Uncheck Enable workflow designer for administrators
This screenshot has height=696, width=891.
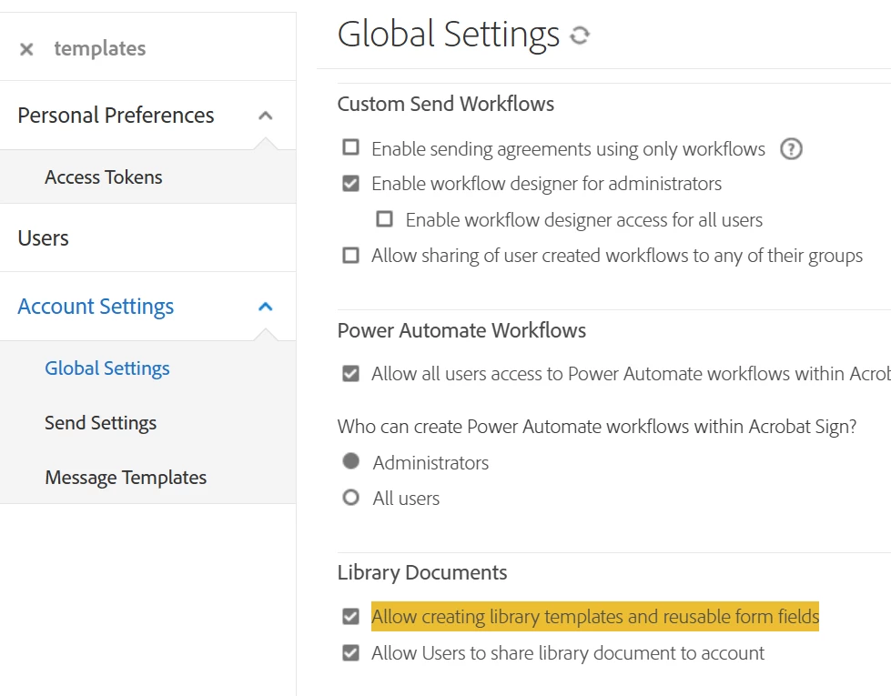[x=350, y=184]
